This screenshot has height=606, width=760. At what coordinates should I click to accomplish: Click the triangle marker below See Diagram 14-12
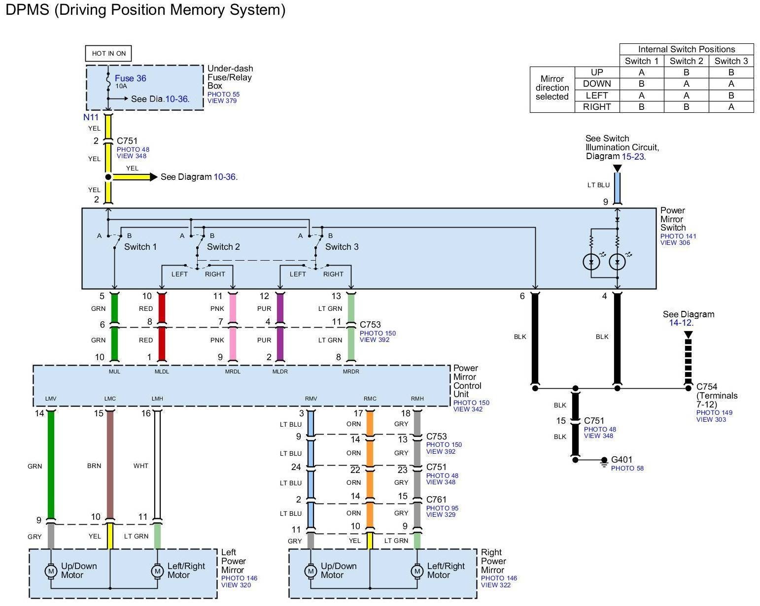pyautogui.click(x=689, y=335)
